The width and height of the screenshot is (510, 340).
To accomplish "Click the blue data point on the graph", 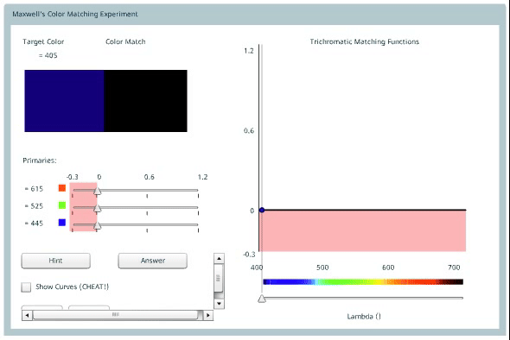I will point(262,210).
